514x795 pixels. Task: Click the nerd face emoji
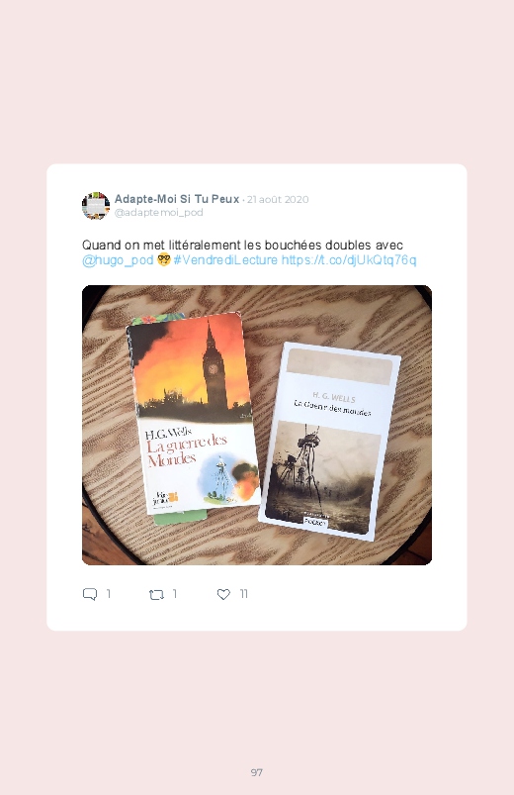click(163, 260)
